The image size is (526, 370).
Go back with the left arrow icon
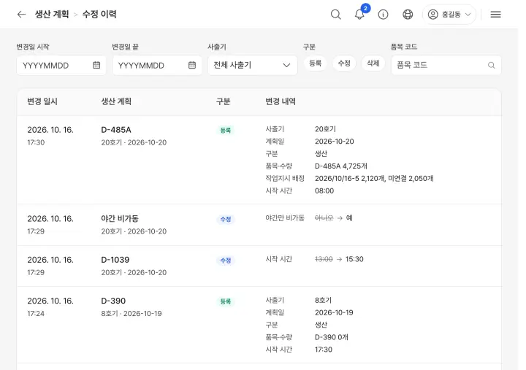[x=21, y=15]
